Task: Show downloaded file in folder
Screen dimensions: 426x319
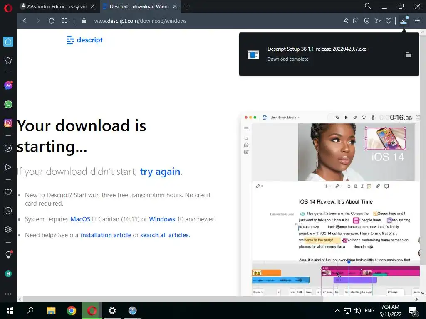Action: click(409, 55)
